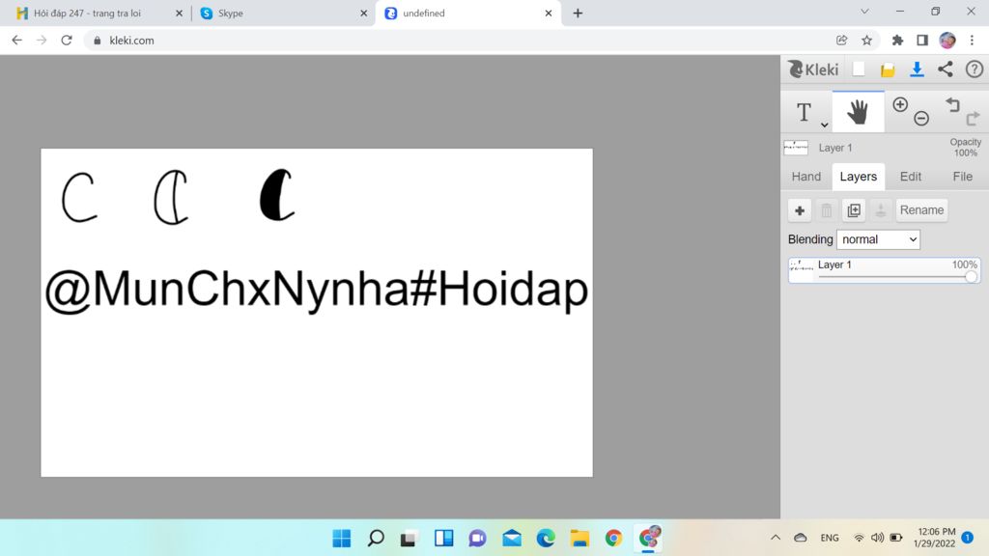Open Kleki help
989x556 pixels.
[x=974, y=69]
